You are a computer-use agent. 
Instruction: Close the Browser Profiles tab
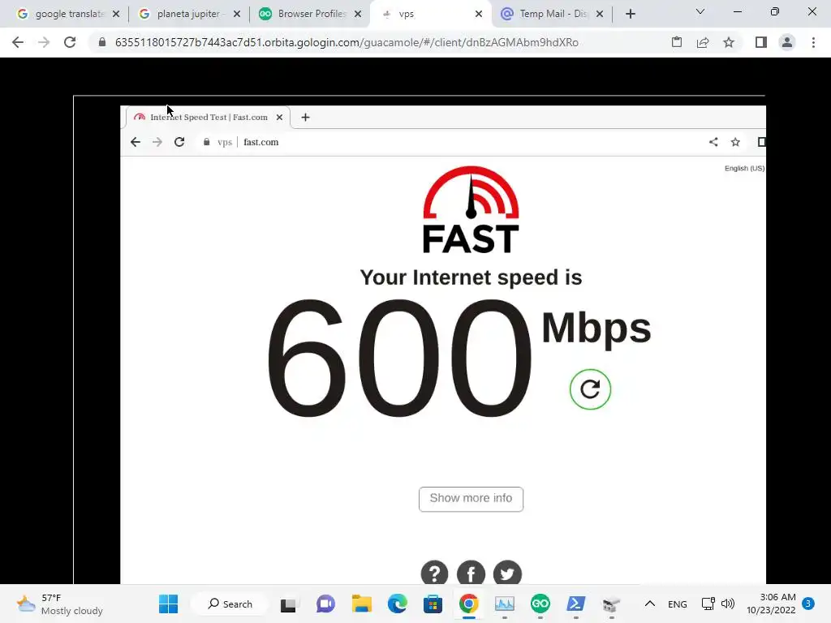coord(358,15)
